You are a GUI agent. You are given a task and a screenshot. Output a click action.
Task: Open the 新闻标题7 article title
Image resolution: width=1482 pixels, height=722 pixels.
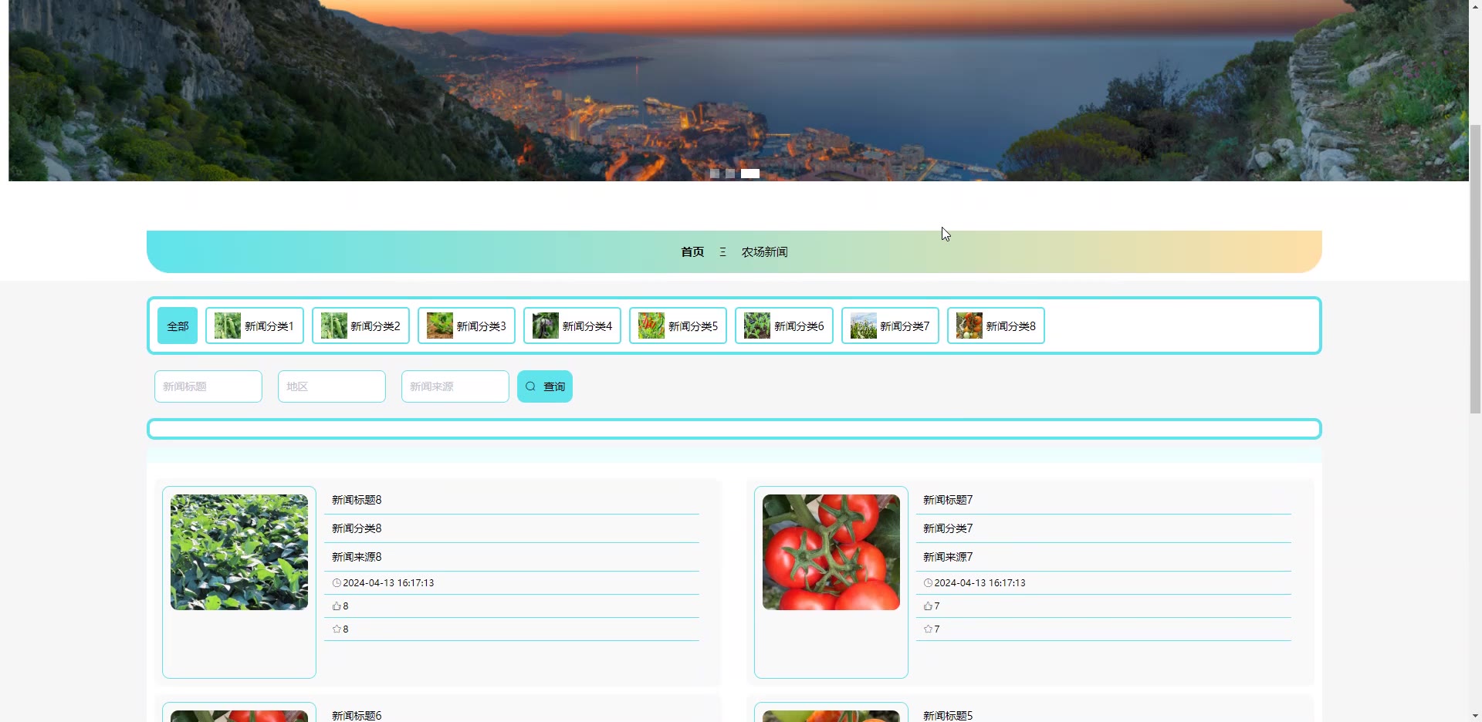(948, 500)
